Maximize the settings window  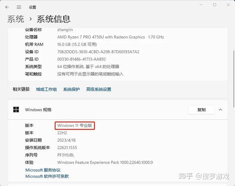point(215,5)
